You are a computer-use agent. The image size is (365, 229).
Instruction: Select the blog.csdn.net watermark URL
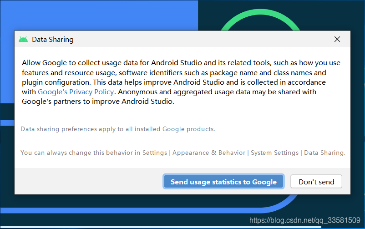point(305,220)
